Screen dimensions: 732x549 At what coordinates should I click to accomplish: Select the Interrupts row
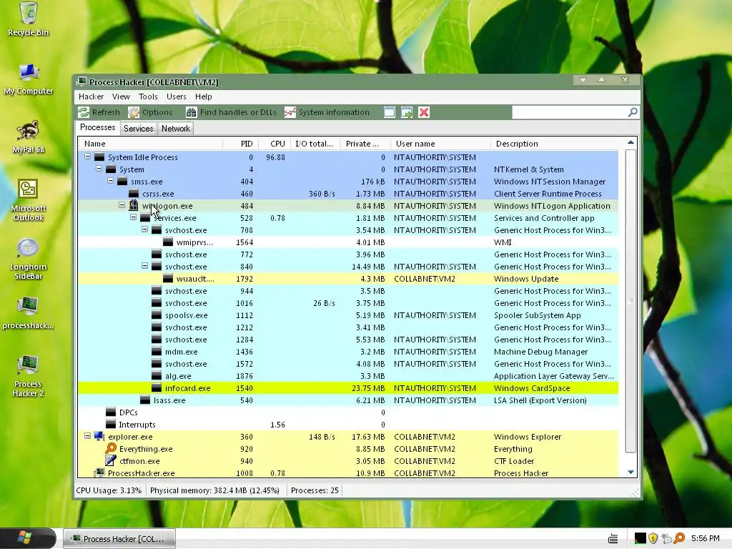coord(348,425)
